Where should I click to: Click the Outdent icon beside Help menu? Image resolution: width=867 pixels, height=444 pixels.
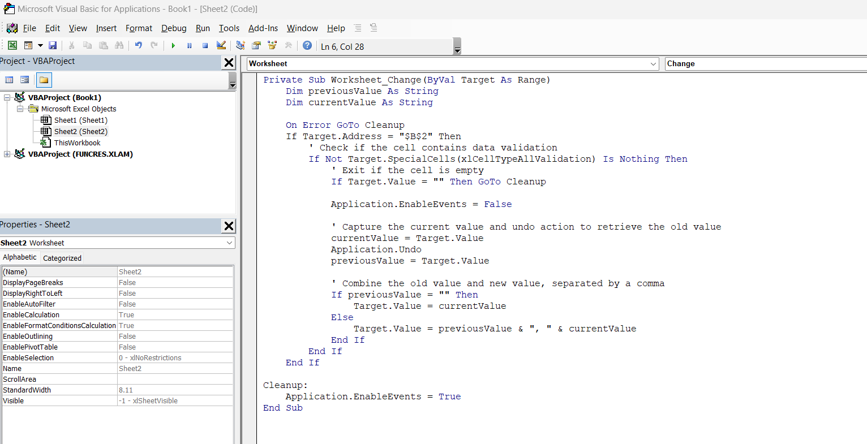pos(374,27)
